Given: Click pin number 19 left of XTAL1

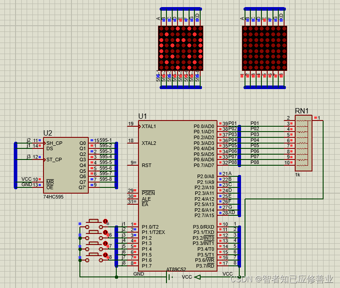Looking at the screenshot, I should coord(131,124).
